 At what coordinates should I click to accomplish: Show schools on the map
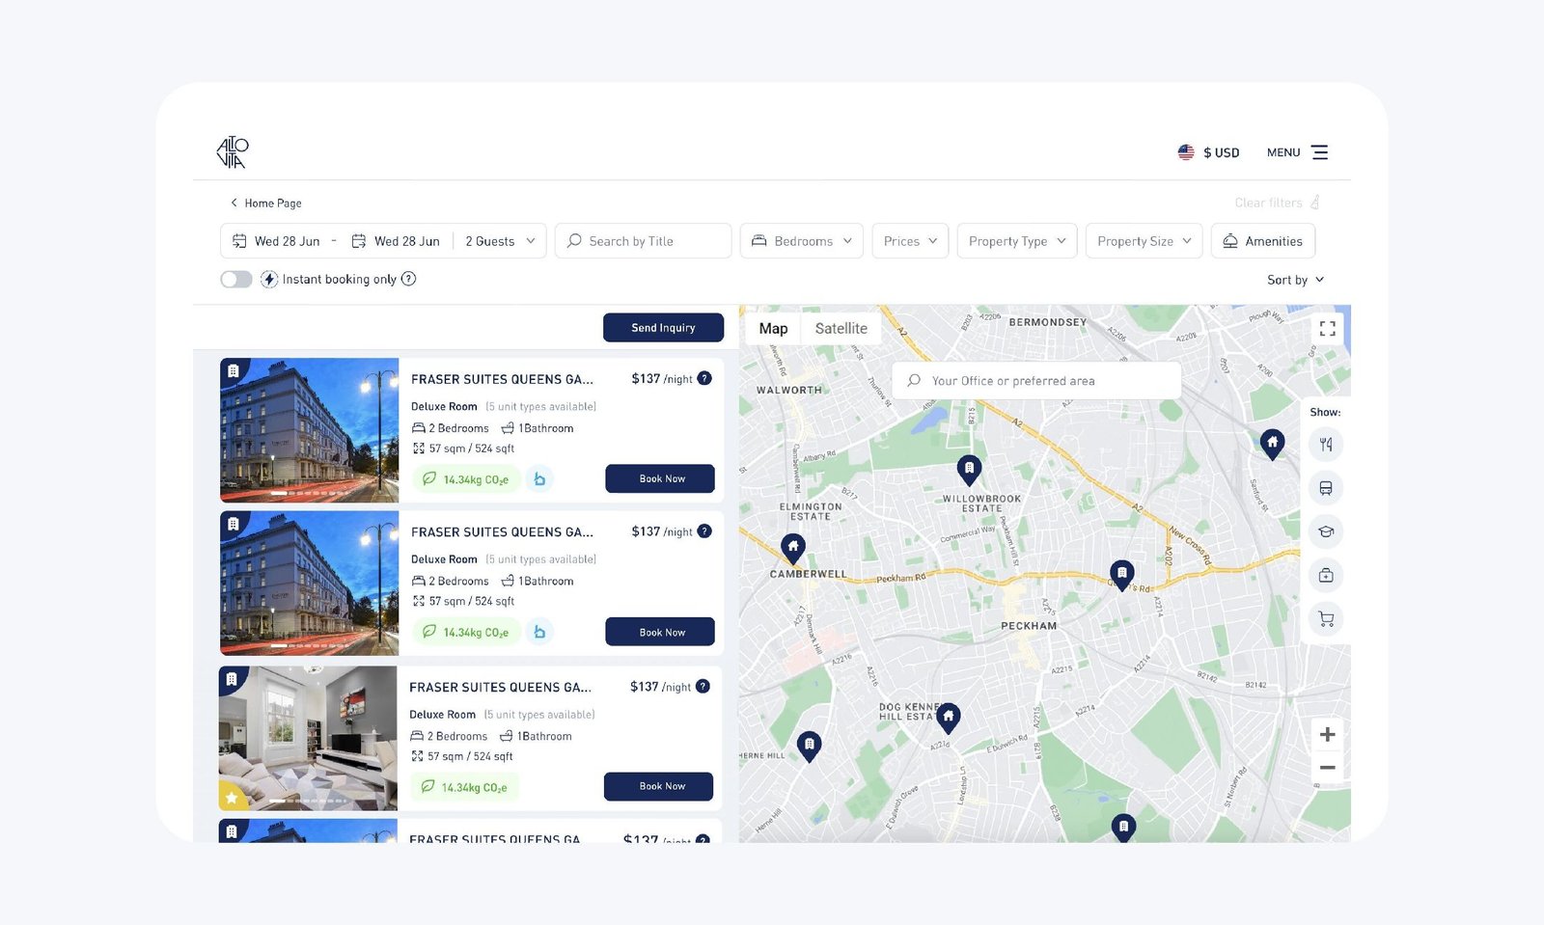[1326, 531]
